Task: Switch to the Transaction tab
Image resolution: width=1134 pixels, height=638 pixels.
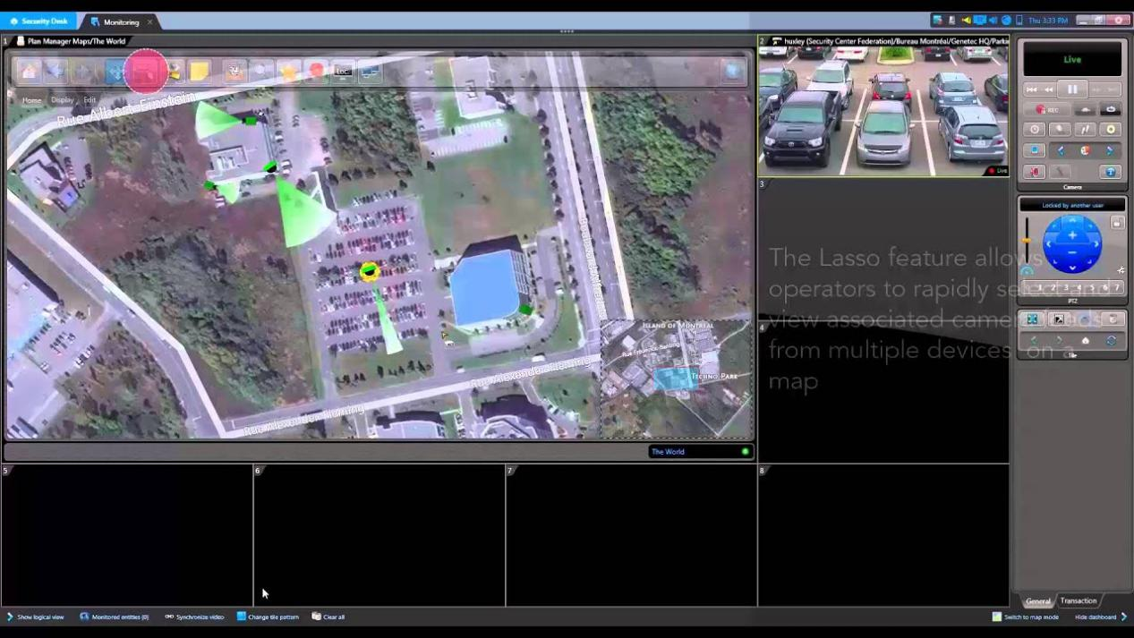Action: [1078, 600]
